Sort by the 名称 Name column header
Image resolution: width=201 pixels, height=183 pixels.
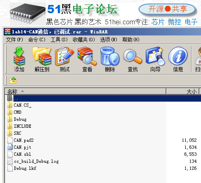85,91
